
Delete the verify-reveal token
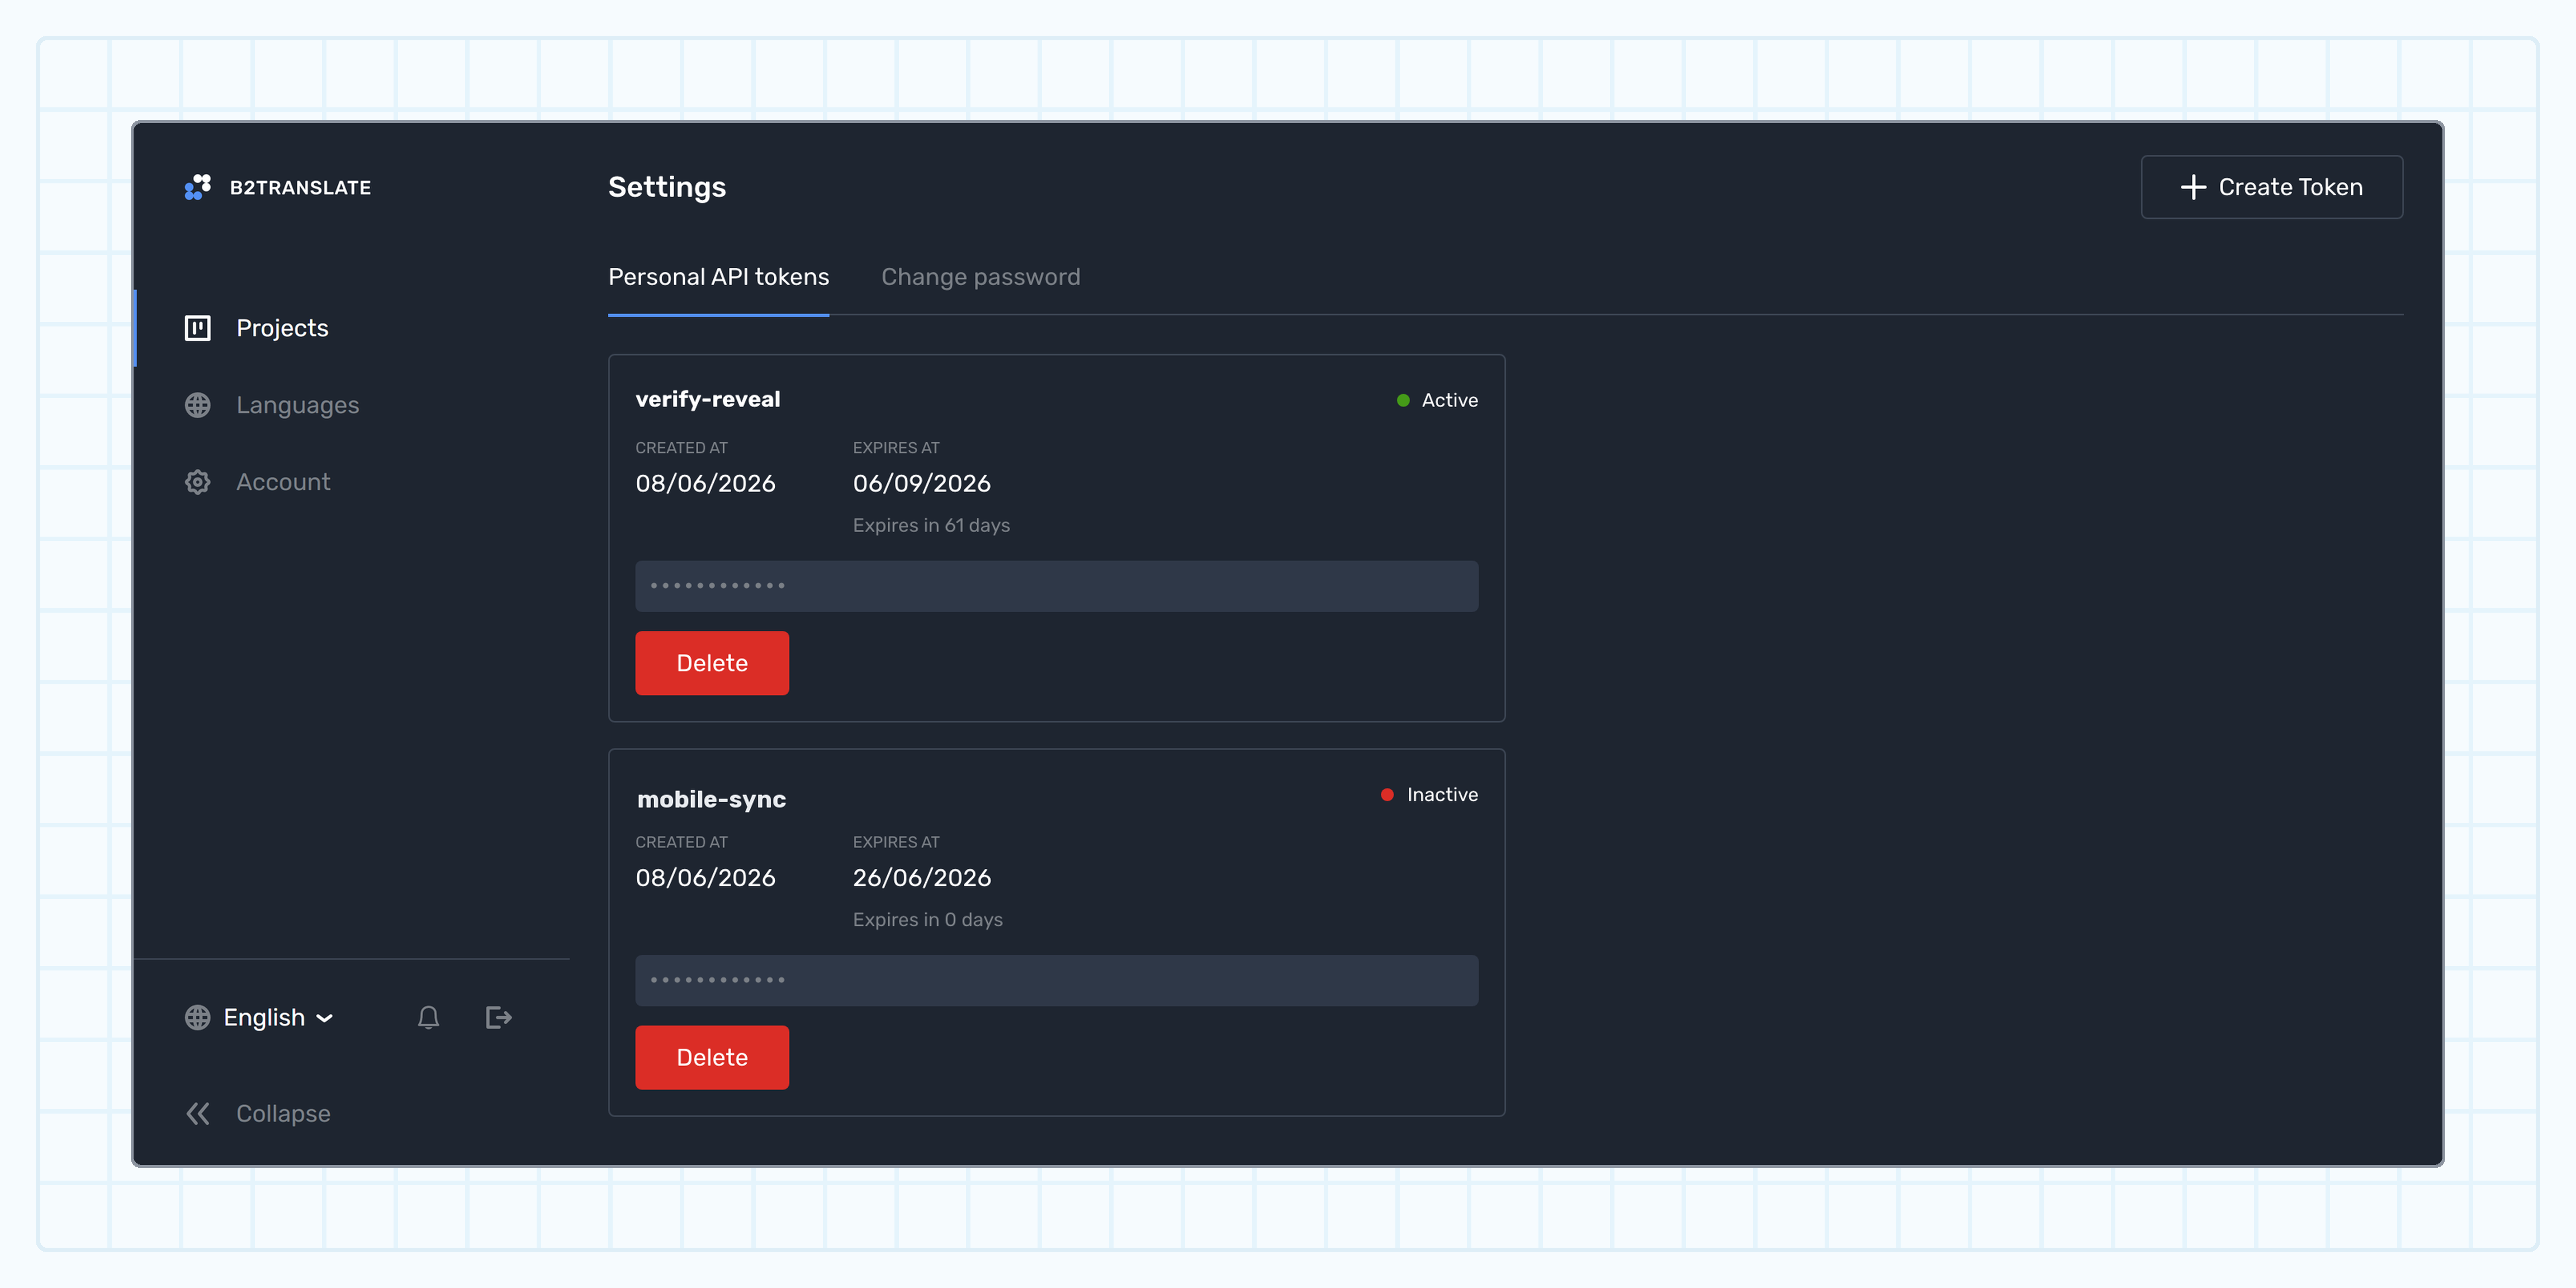click(x=712, y=663)
